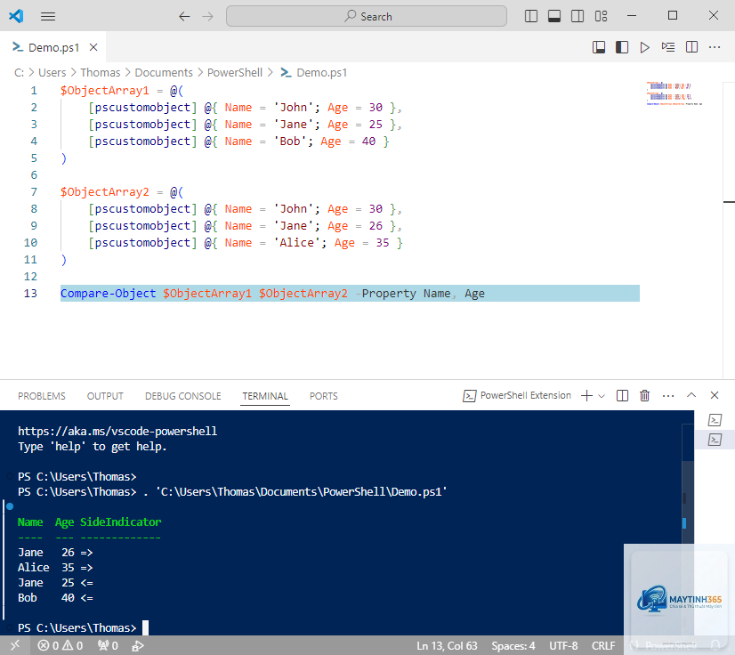This screenshot has height=655, width=735.
Task: Change indentation via Spaces: 4
Action: pyautogui.click(x=513, y=645)
